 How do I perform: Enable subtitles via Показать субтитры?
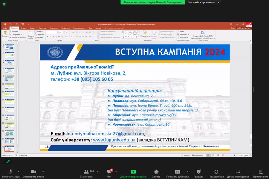pyautogui.click(x=177, y=174)
